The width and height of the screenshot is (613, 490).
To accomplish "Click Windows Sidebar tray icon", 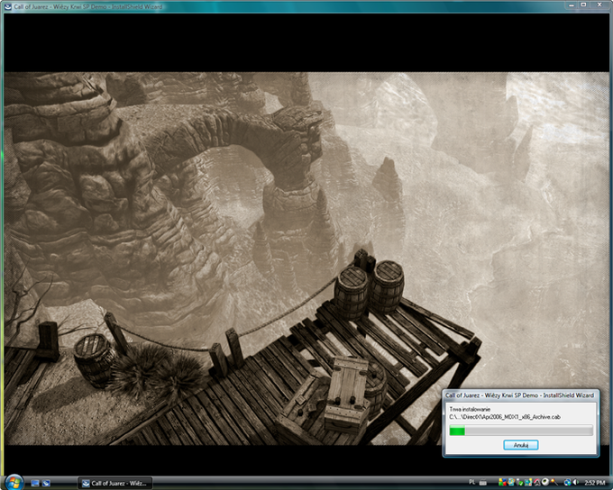I will (511, 482).
